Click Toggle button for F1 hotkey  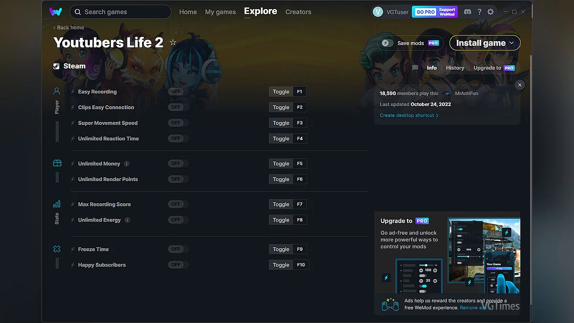coord(281,92)
